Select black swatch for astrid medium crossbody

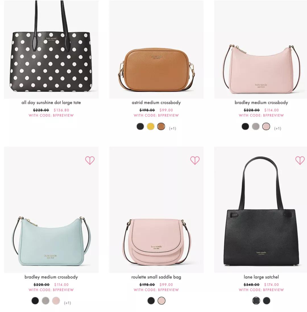[140, 126]
